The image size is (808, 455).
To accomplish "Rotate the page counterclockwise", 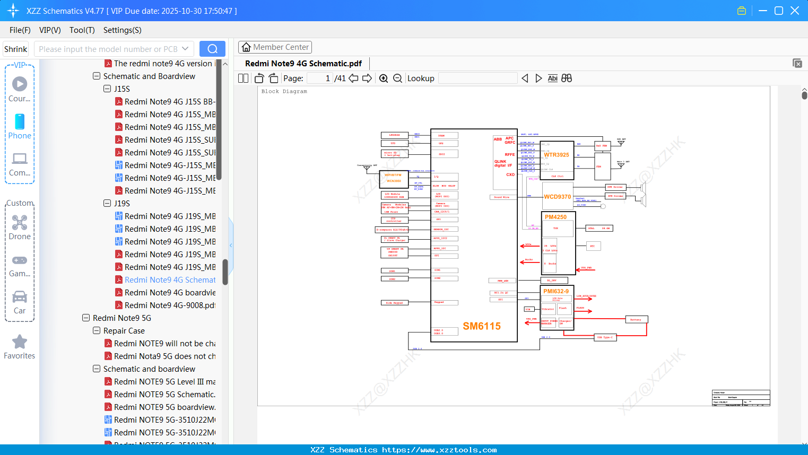I will (258, 78).
